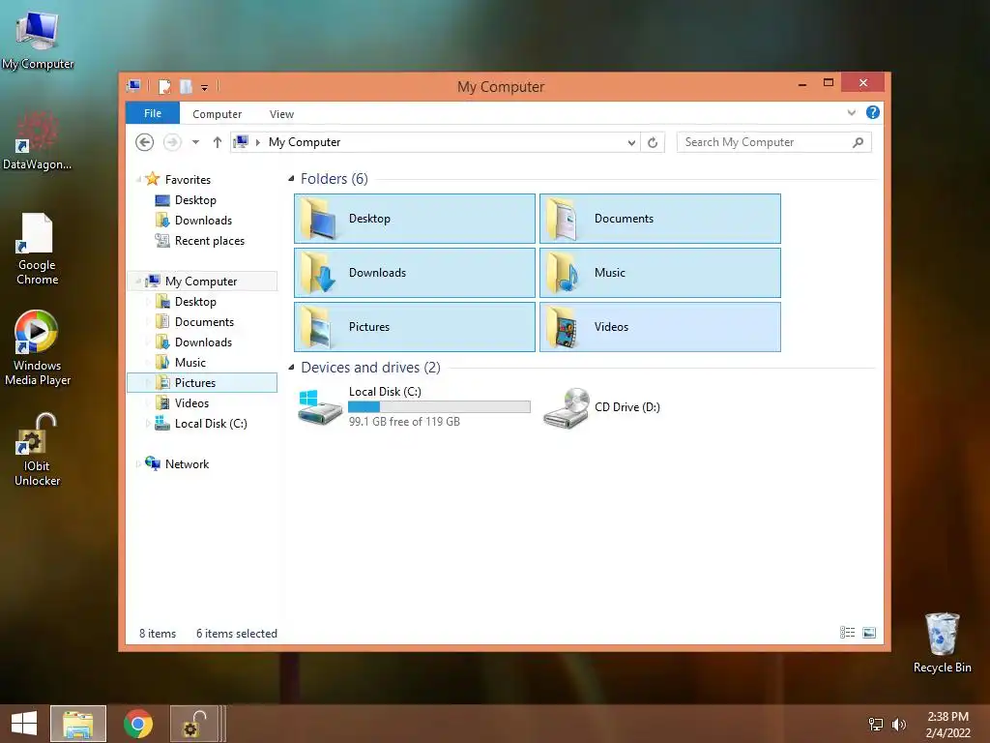Collapse My Computer in navigation pane
This screenshot has height=743, width=990.
click(x=139, y=282)
